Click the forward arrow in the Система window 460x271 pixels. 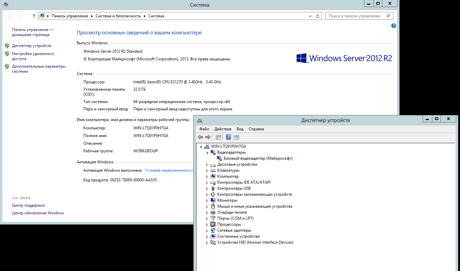19,16
